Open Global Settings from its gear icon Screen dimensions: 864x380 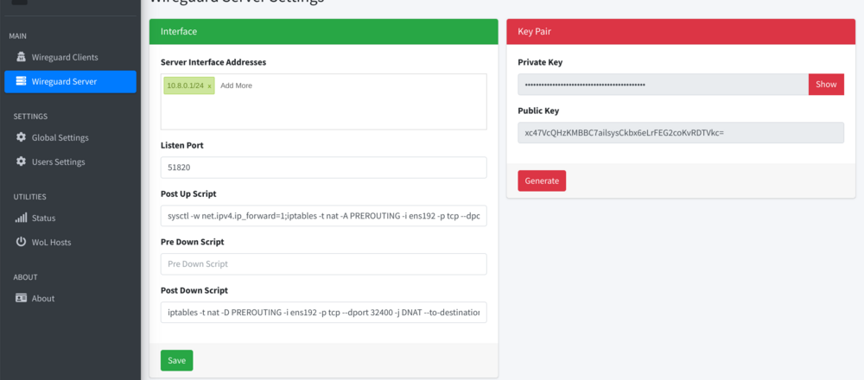point(21,137)
